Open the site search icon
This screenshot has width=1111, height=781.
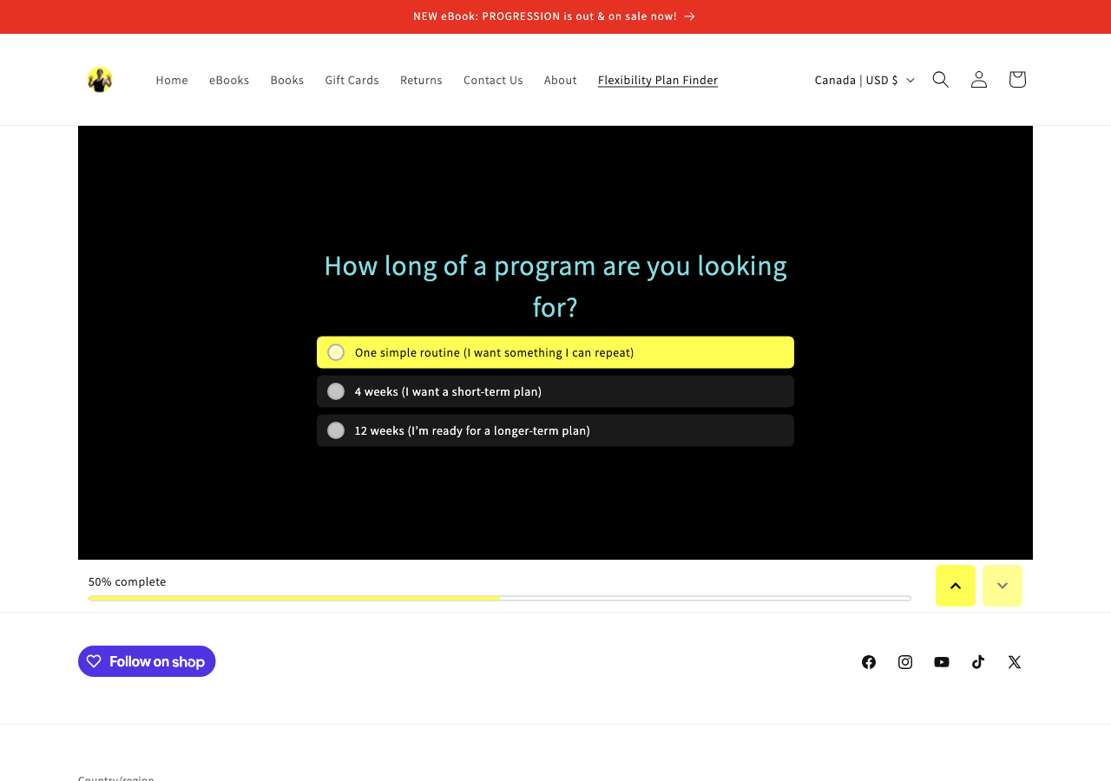click(x=941, y=80)
